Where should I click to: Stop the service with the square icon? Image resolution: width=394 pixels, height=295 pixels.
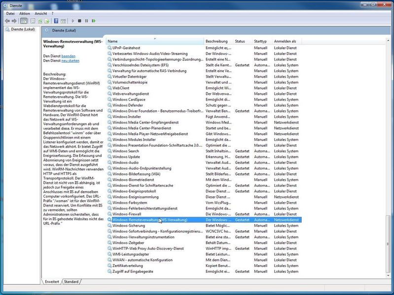[79, 21]
